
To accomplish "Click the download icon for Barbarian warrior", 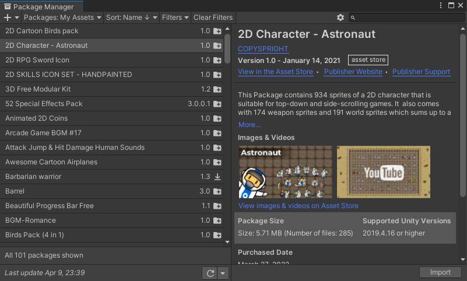I will 217,177.
